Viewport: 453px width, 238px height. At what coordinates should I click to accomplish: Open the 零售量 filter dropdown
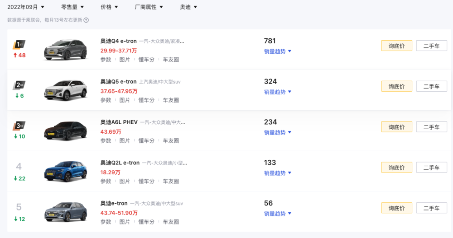pos(72,7)
